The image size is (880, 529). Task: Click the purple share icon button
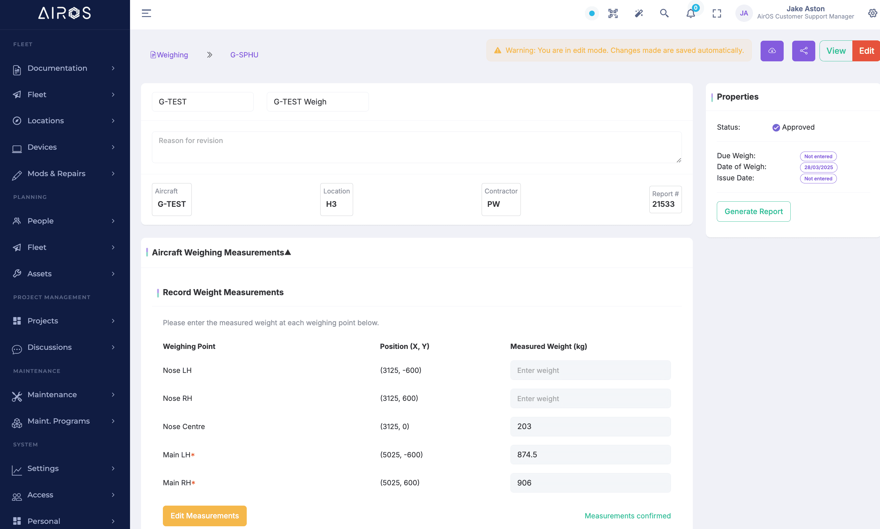803,51
